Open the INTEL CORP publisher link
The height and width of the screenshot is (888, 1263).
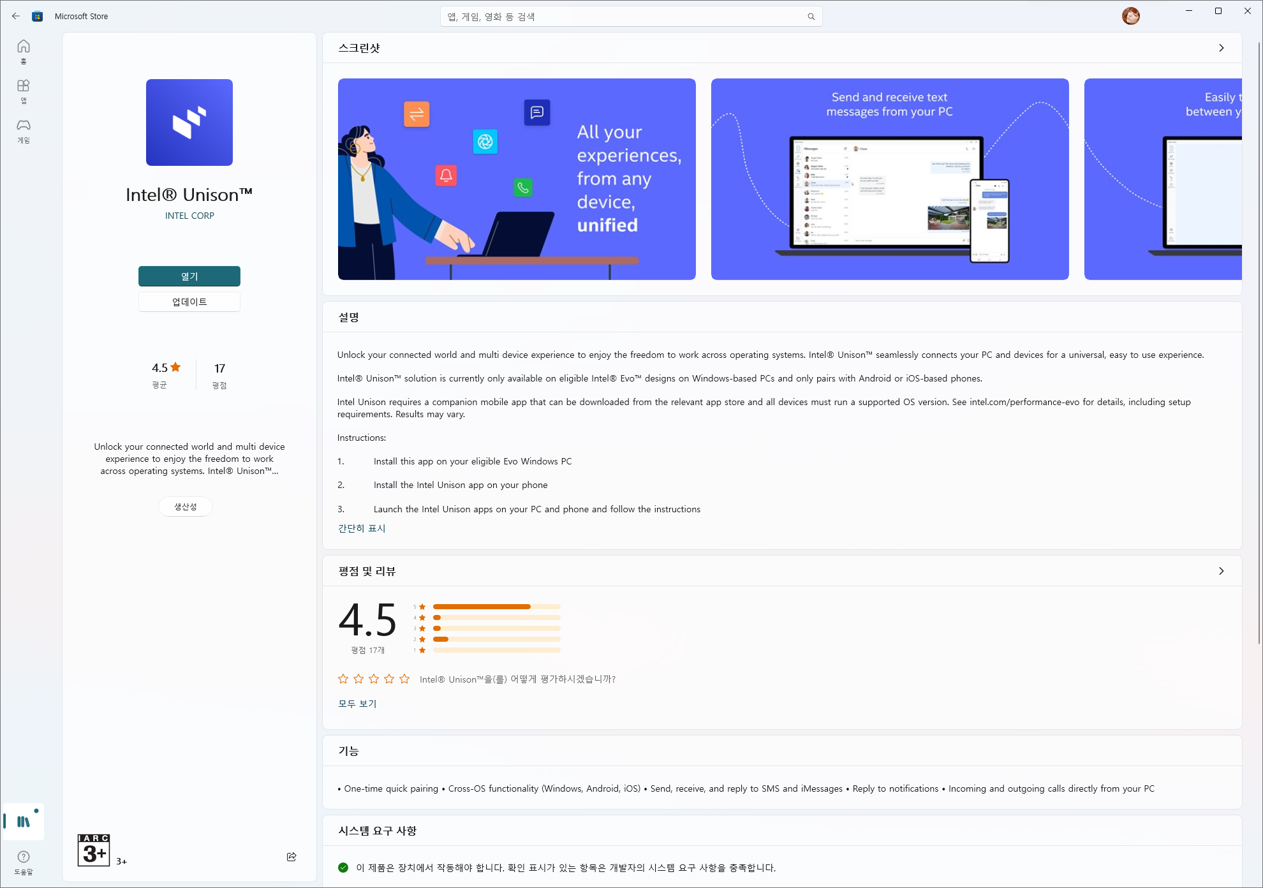[189, 216]
